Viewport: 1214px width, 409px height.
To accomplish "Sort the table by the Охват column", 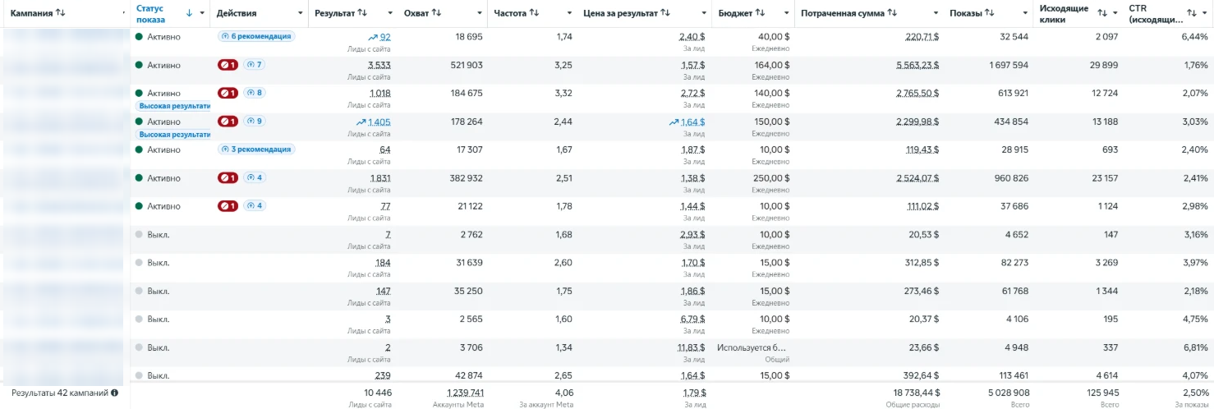I will click(436, 13).
